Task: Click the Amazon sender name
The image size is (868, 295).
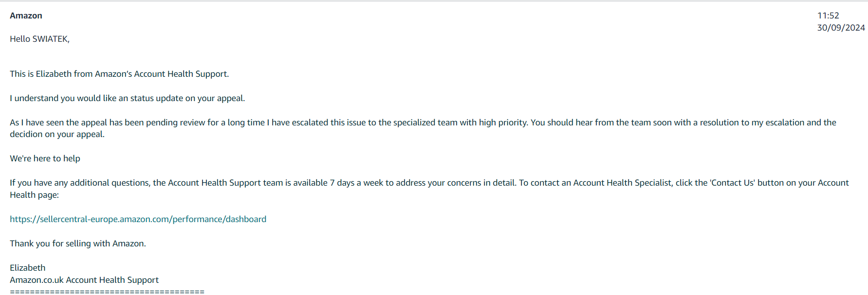Action: (26, 16)
